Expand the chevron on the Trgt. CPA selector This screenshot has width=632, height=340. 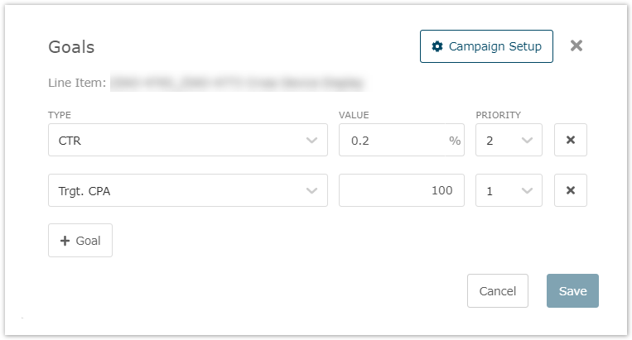311,191
